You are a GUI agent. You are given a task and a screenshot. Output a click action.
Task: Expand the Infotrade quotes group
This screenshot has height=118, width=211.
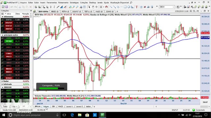coord(2,84)
